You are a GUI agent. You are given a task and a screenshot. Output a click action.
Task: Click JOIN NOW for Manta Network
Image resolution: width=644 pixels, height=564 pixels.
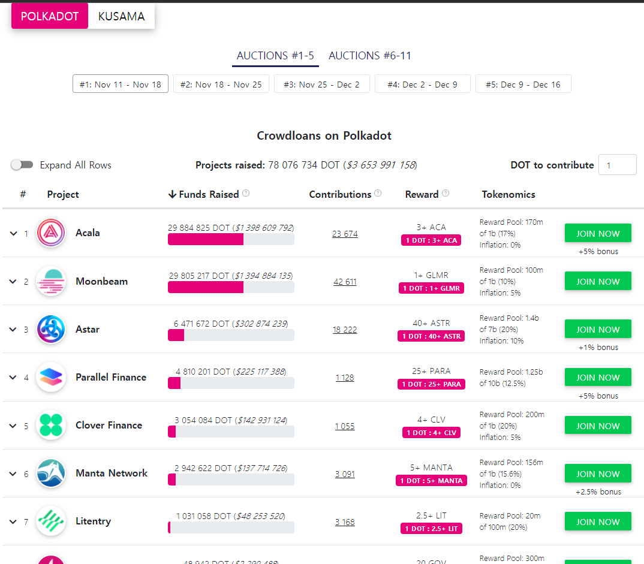tap(598, 473)
